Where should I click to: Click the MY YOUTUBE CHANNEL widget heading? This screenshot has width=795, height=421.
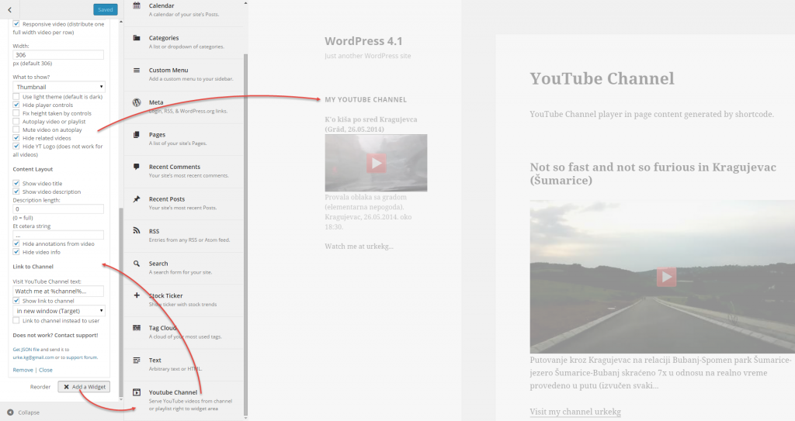pyautogui.click(x=366, y=100)
